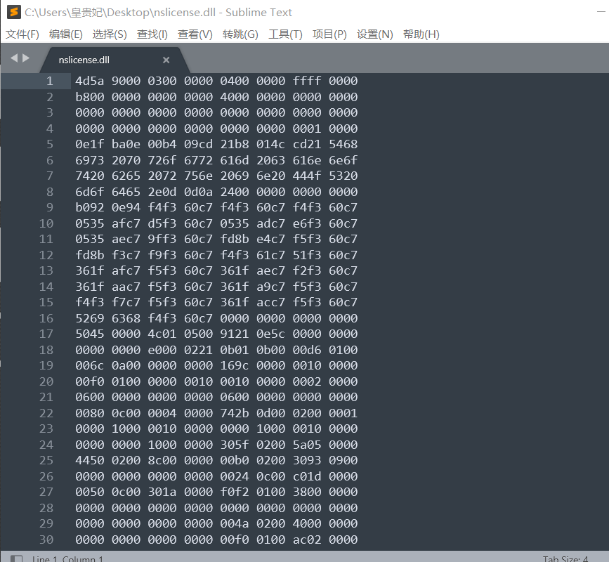Click hex value f0f2 on line 27
609x562 pixels.
pyautogui.click(x=235, y=492)
